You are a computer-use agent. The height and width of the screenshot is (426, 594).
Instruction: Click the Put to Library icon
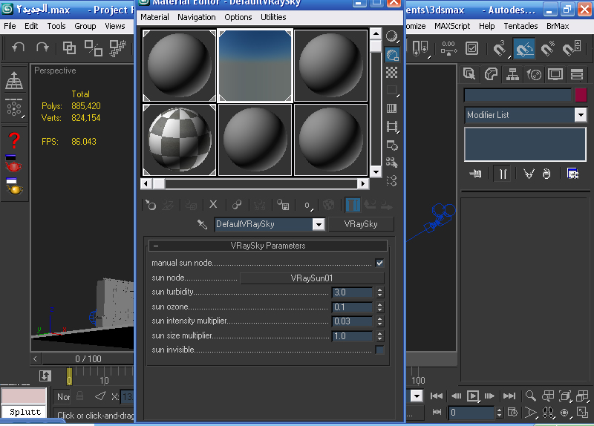(283, 205)
